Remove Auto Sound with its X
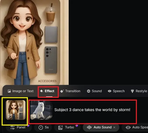The image size is (148, 133). tap(114, 127)
